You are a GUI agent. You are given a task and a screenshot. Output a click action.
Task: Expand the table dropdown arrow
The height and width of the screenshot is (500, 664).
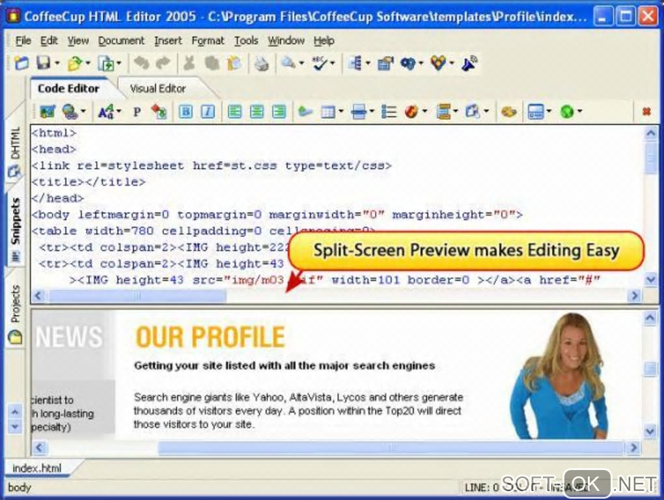pyautogui.click(x=341, y=112)
